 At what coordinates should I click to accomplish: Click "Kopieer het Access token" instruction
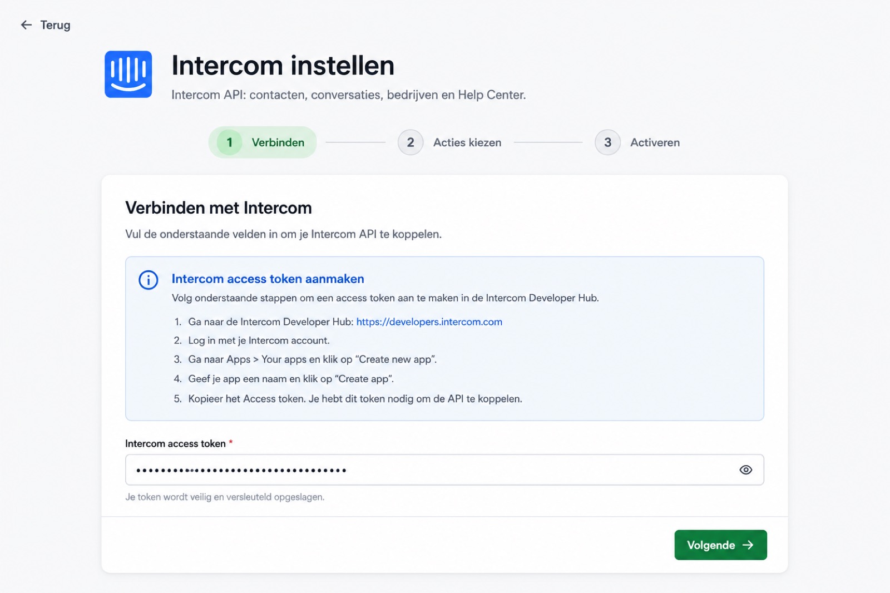355,399
